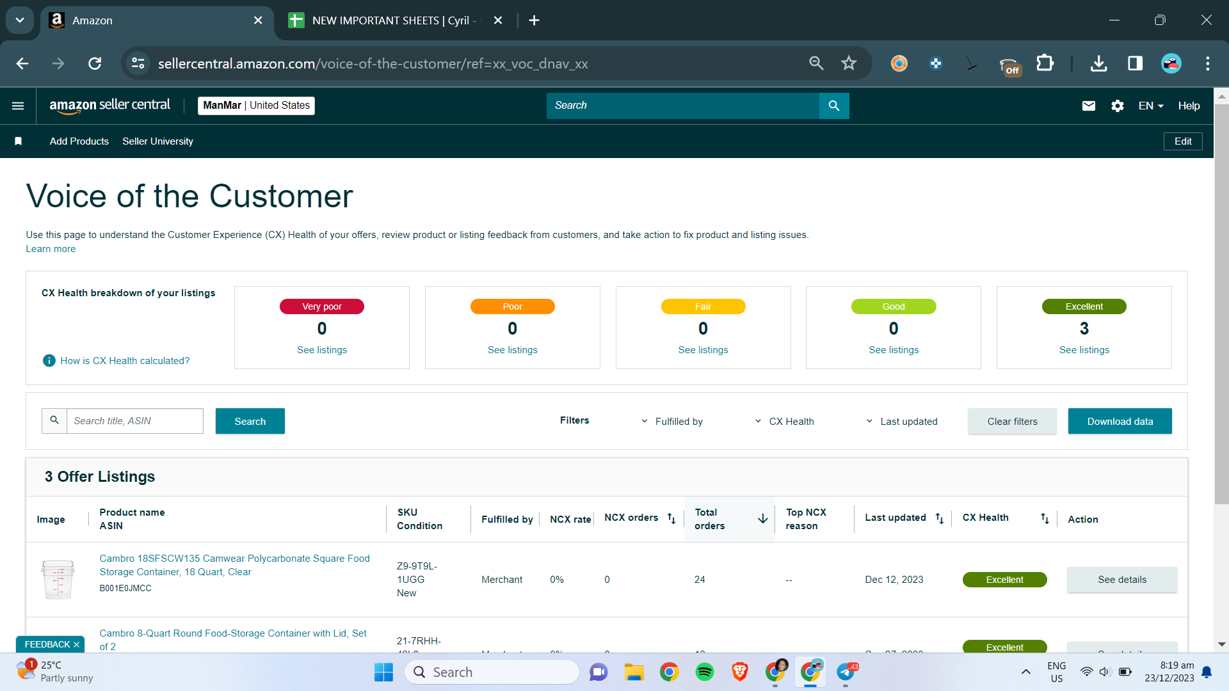Open Spotify from the taskbar
The width and height of the screenshot is (1229, 691).
click(x=705, y=672)
